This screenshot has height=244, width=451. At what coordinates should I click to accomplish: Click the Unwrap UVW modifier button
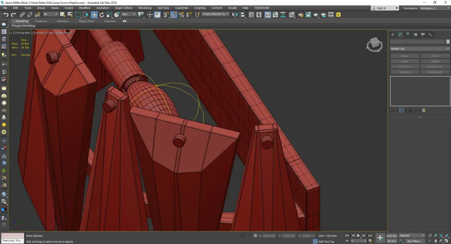435,67
